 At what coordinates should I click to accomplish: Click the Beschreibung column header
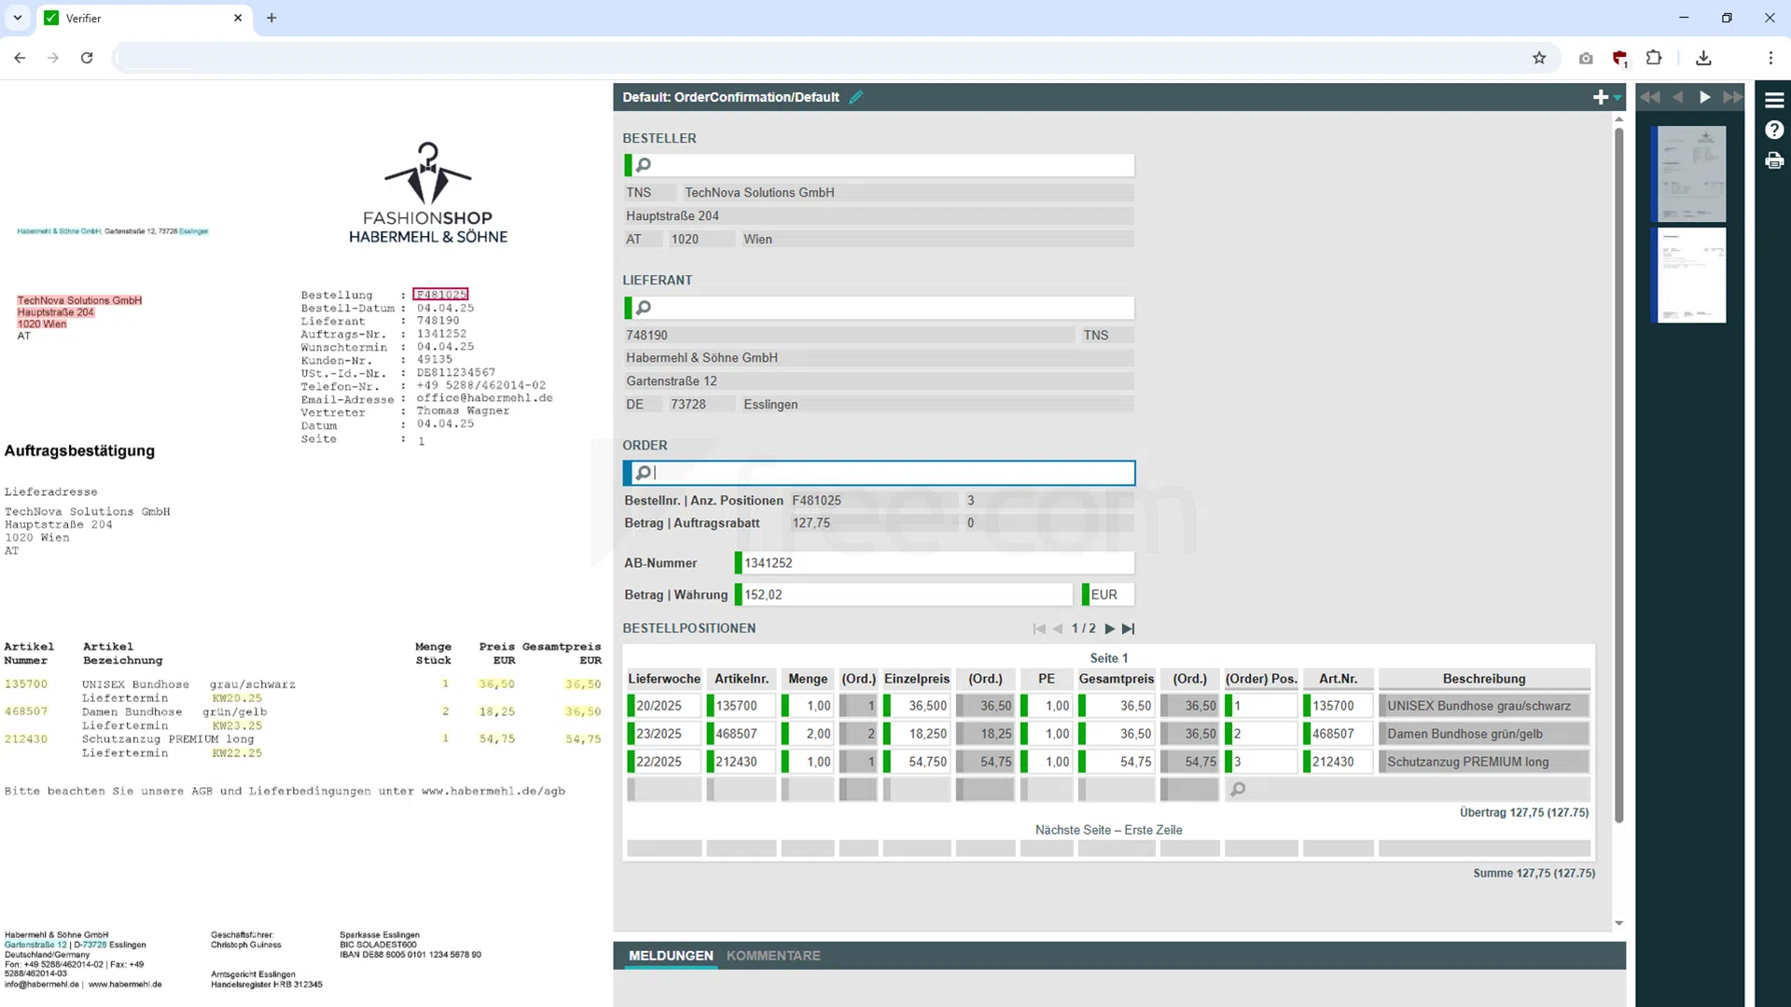coord(1484,679)
